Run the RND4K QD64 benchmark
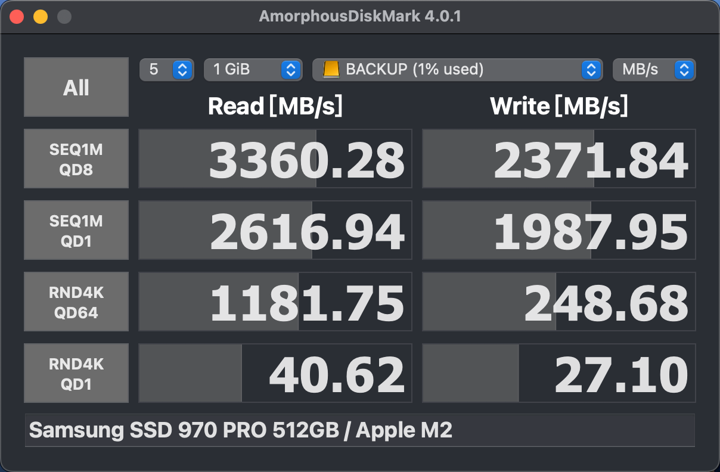This screenshot has width=720, height=472. [76, 302]
